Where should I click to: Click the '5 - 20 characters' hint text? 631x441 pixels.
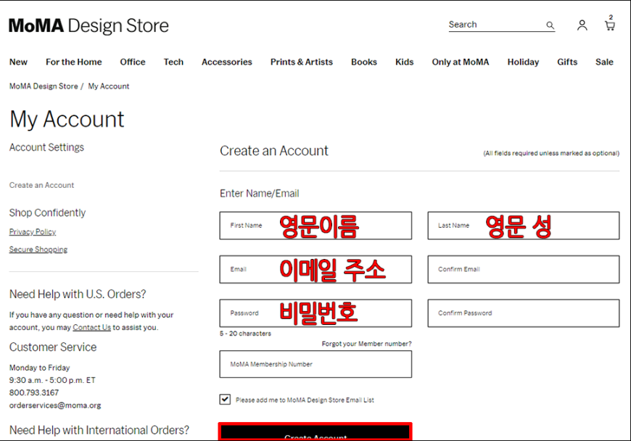tap(245, 334)
